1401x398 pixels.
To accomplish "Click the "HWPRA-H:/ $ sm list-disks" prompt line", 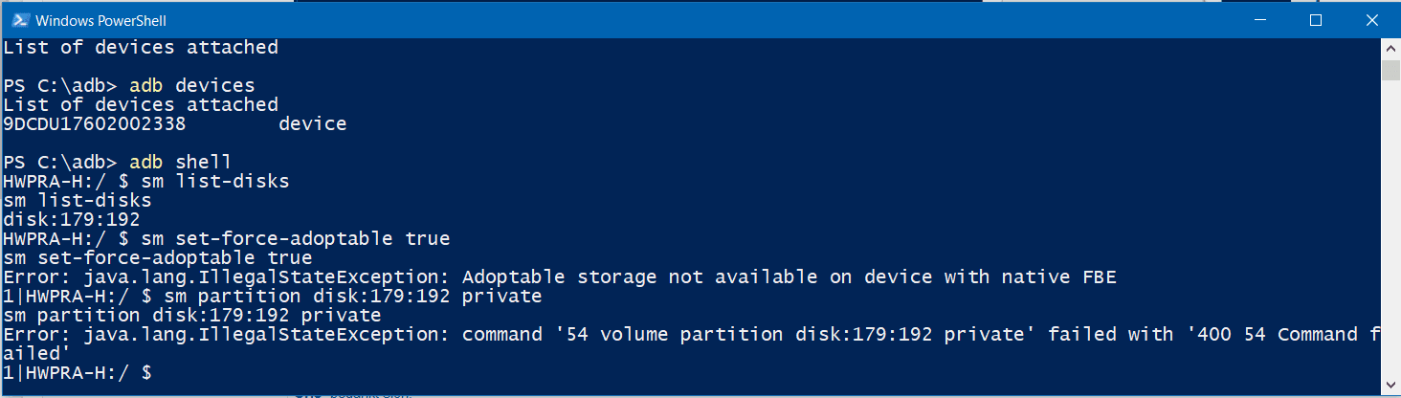I will [146, 181].
